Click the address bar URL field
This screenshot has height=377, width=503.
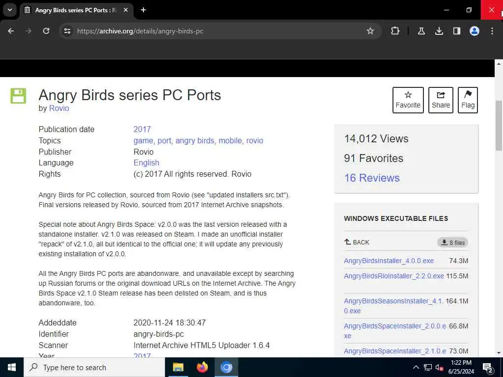[x=220, y=31]
